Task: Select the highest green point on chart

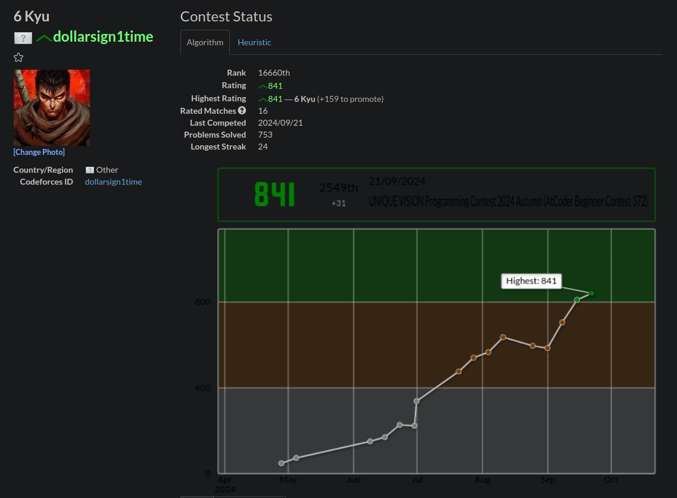Action: [591, 293]
